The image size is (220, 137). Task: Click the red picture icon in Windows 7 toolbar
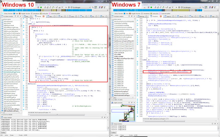(148, 7)
